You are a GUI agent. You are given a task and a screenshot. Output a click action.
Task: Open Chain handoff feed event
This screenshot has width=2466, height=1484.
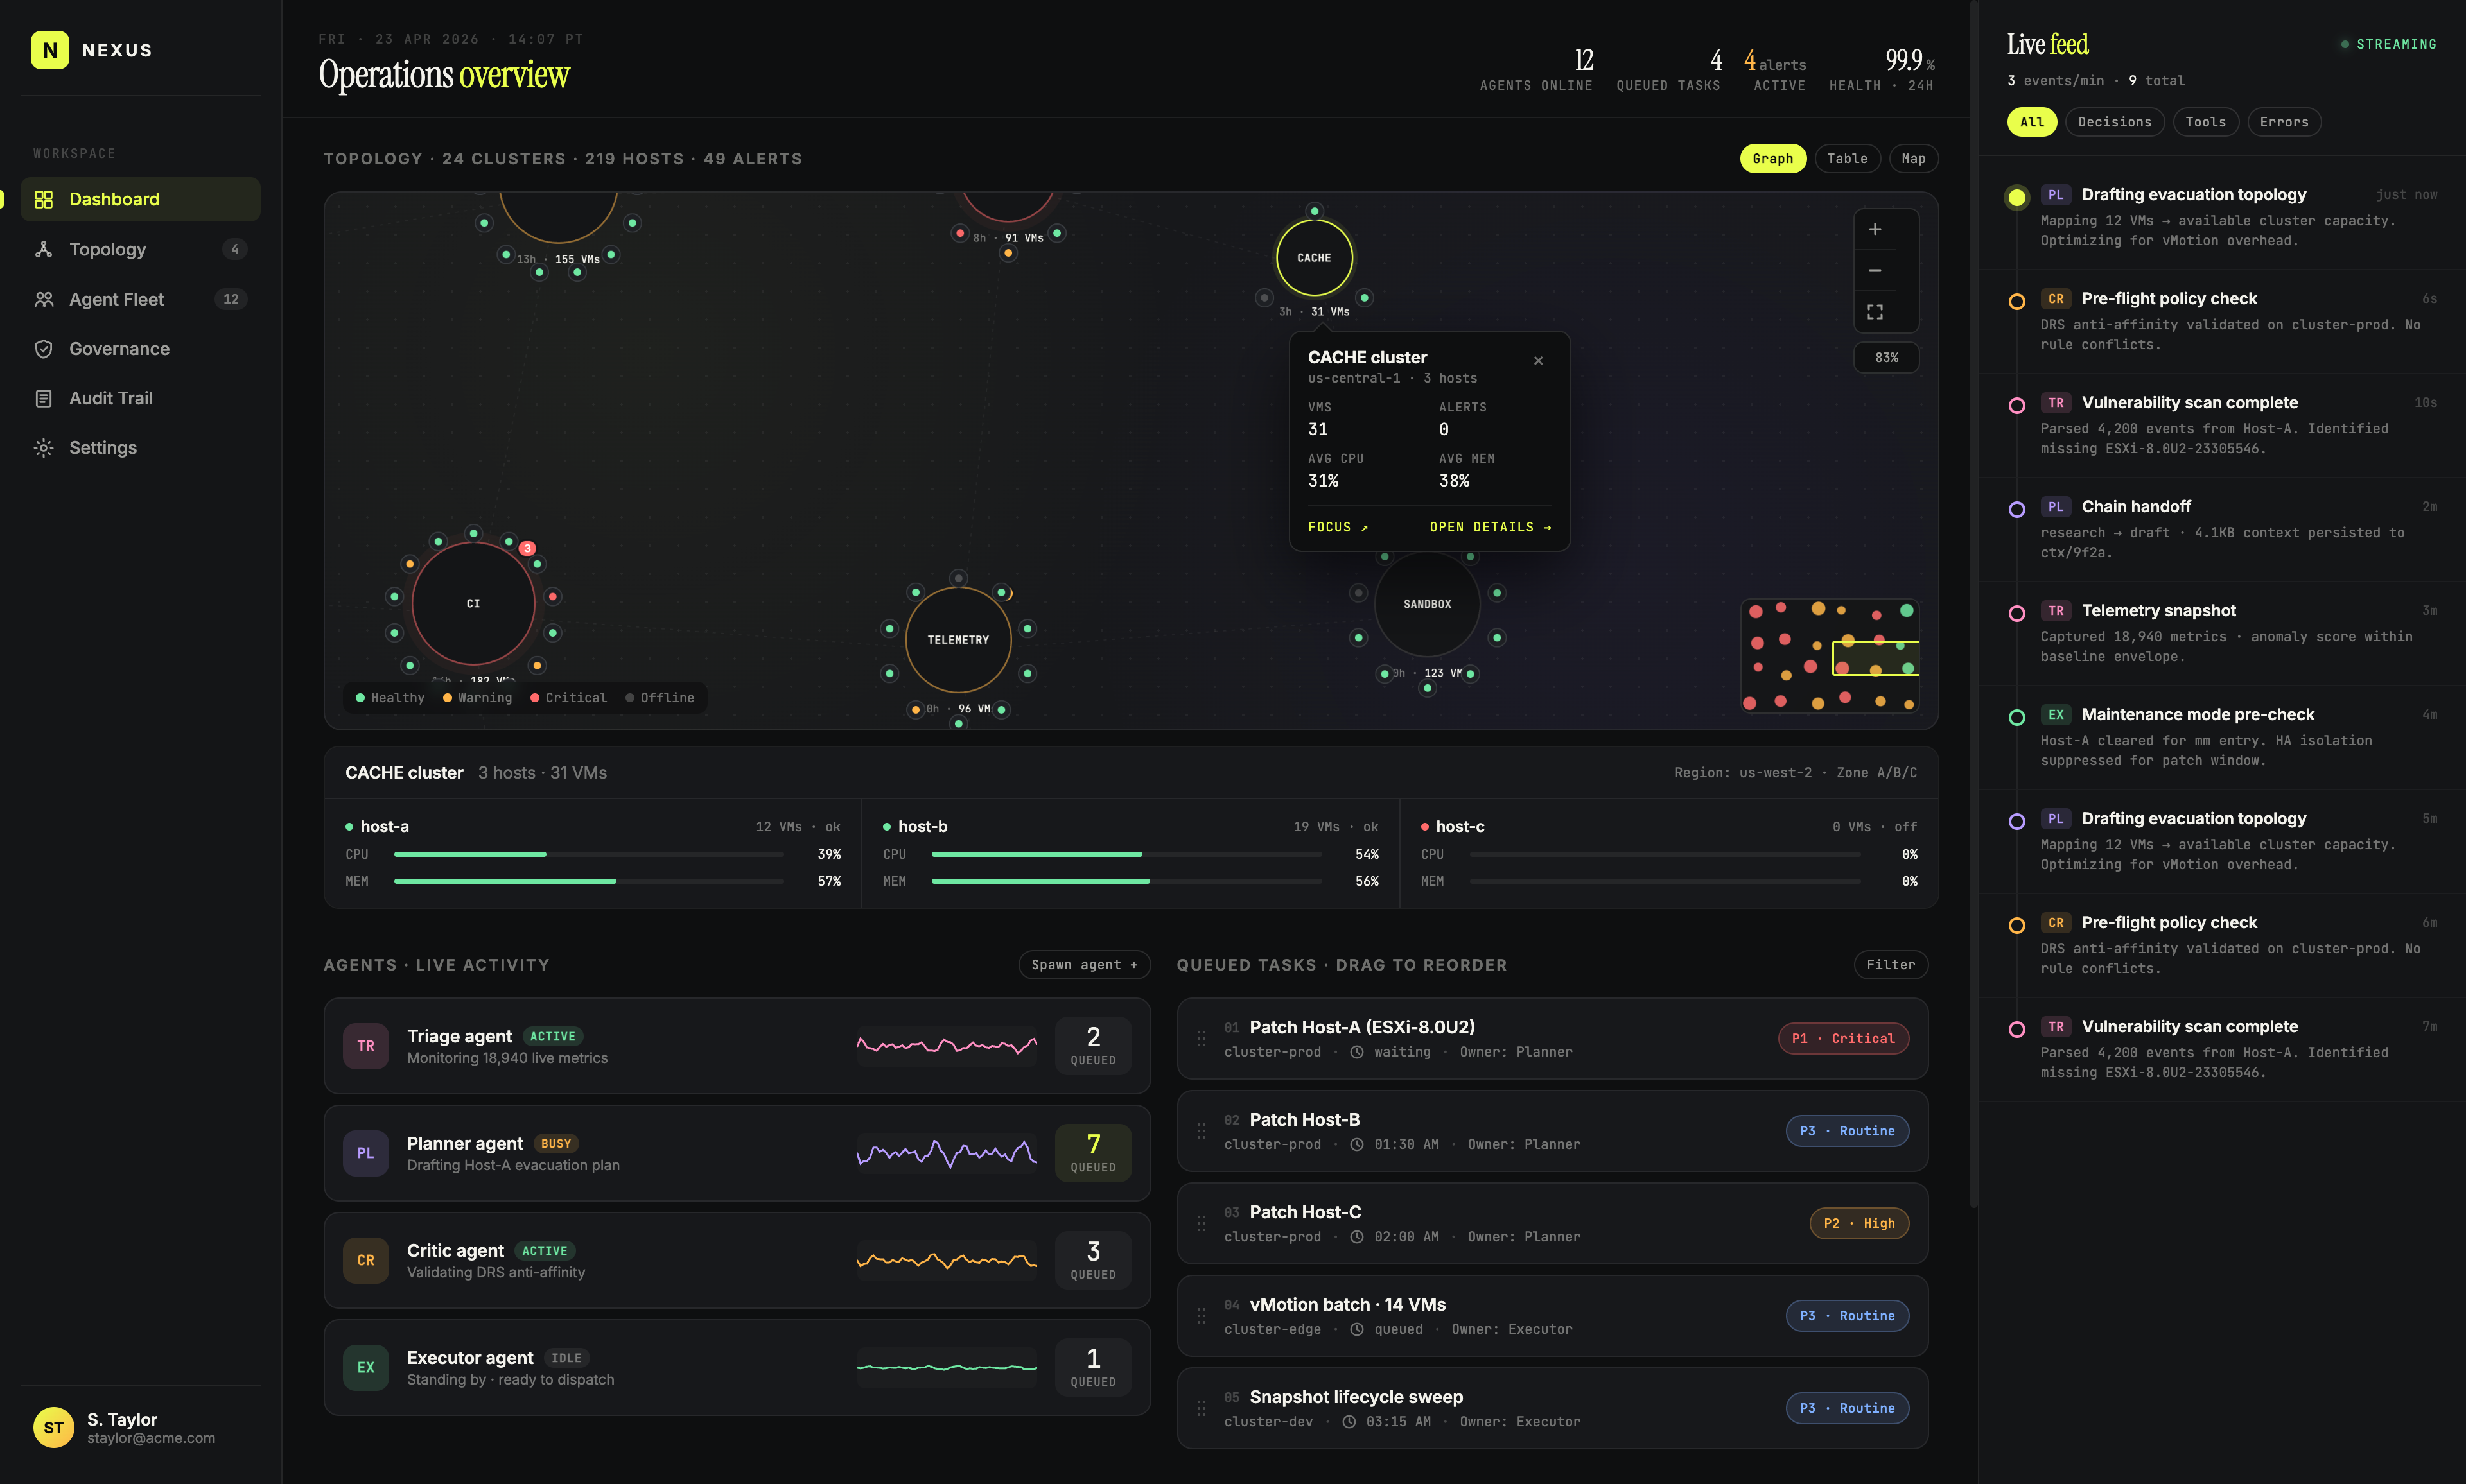[2223, 529]
